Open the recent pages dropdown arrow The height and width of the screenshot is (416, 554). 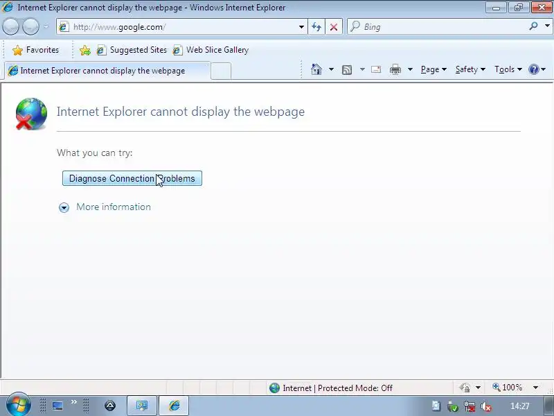coord(46,26)
